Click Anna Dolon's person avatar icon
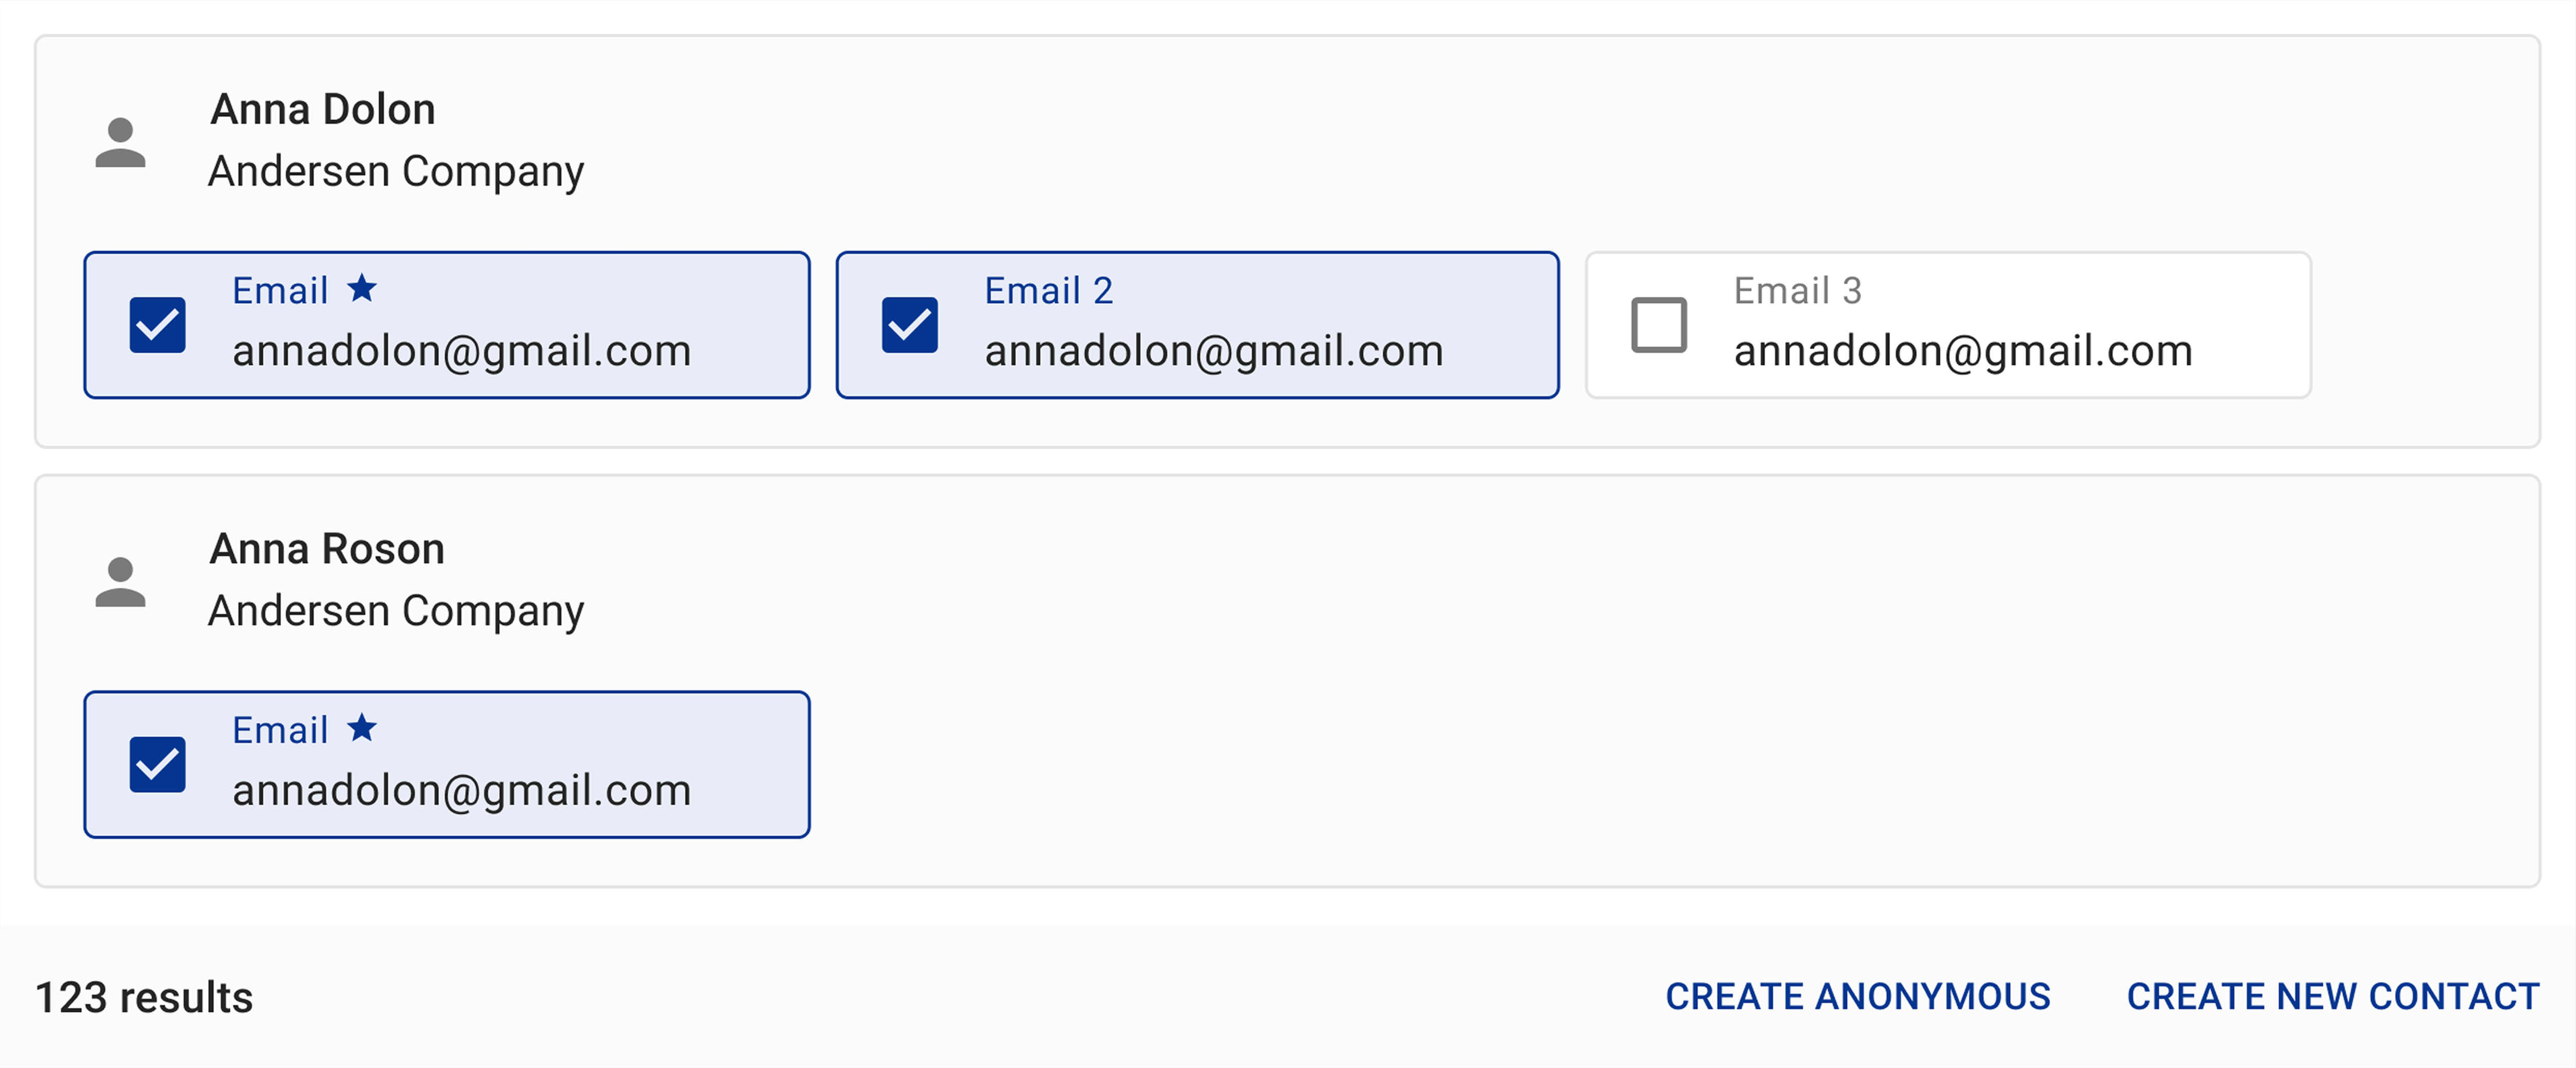The image size is (2576, 1068). tap(120, 142)
